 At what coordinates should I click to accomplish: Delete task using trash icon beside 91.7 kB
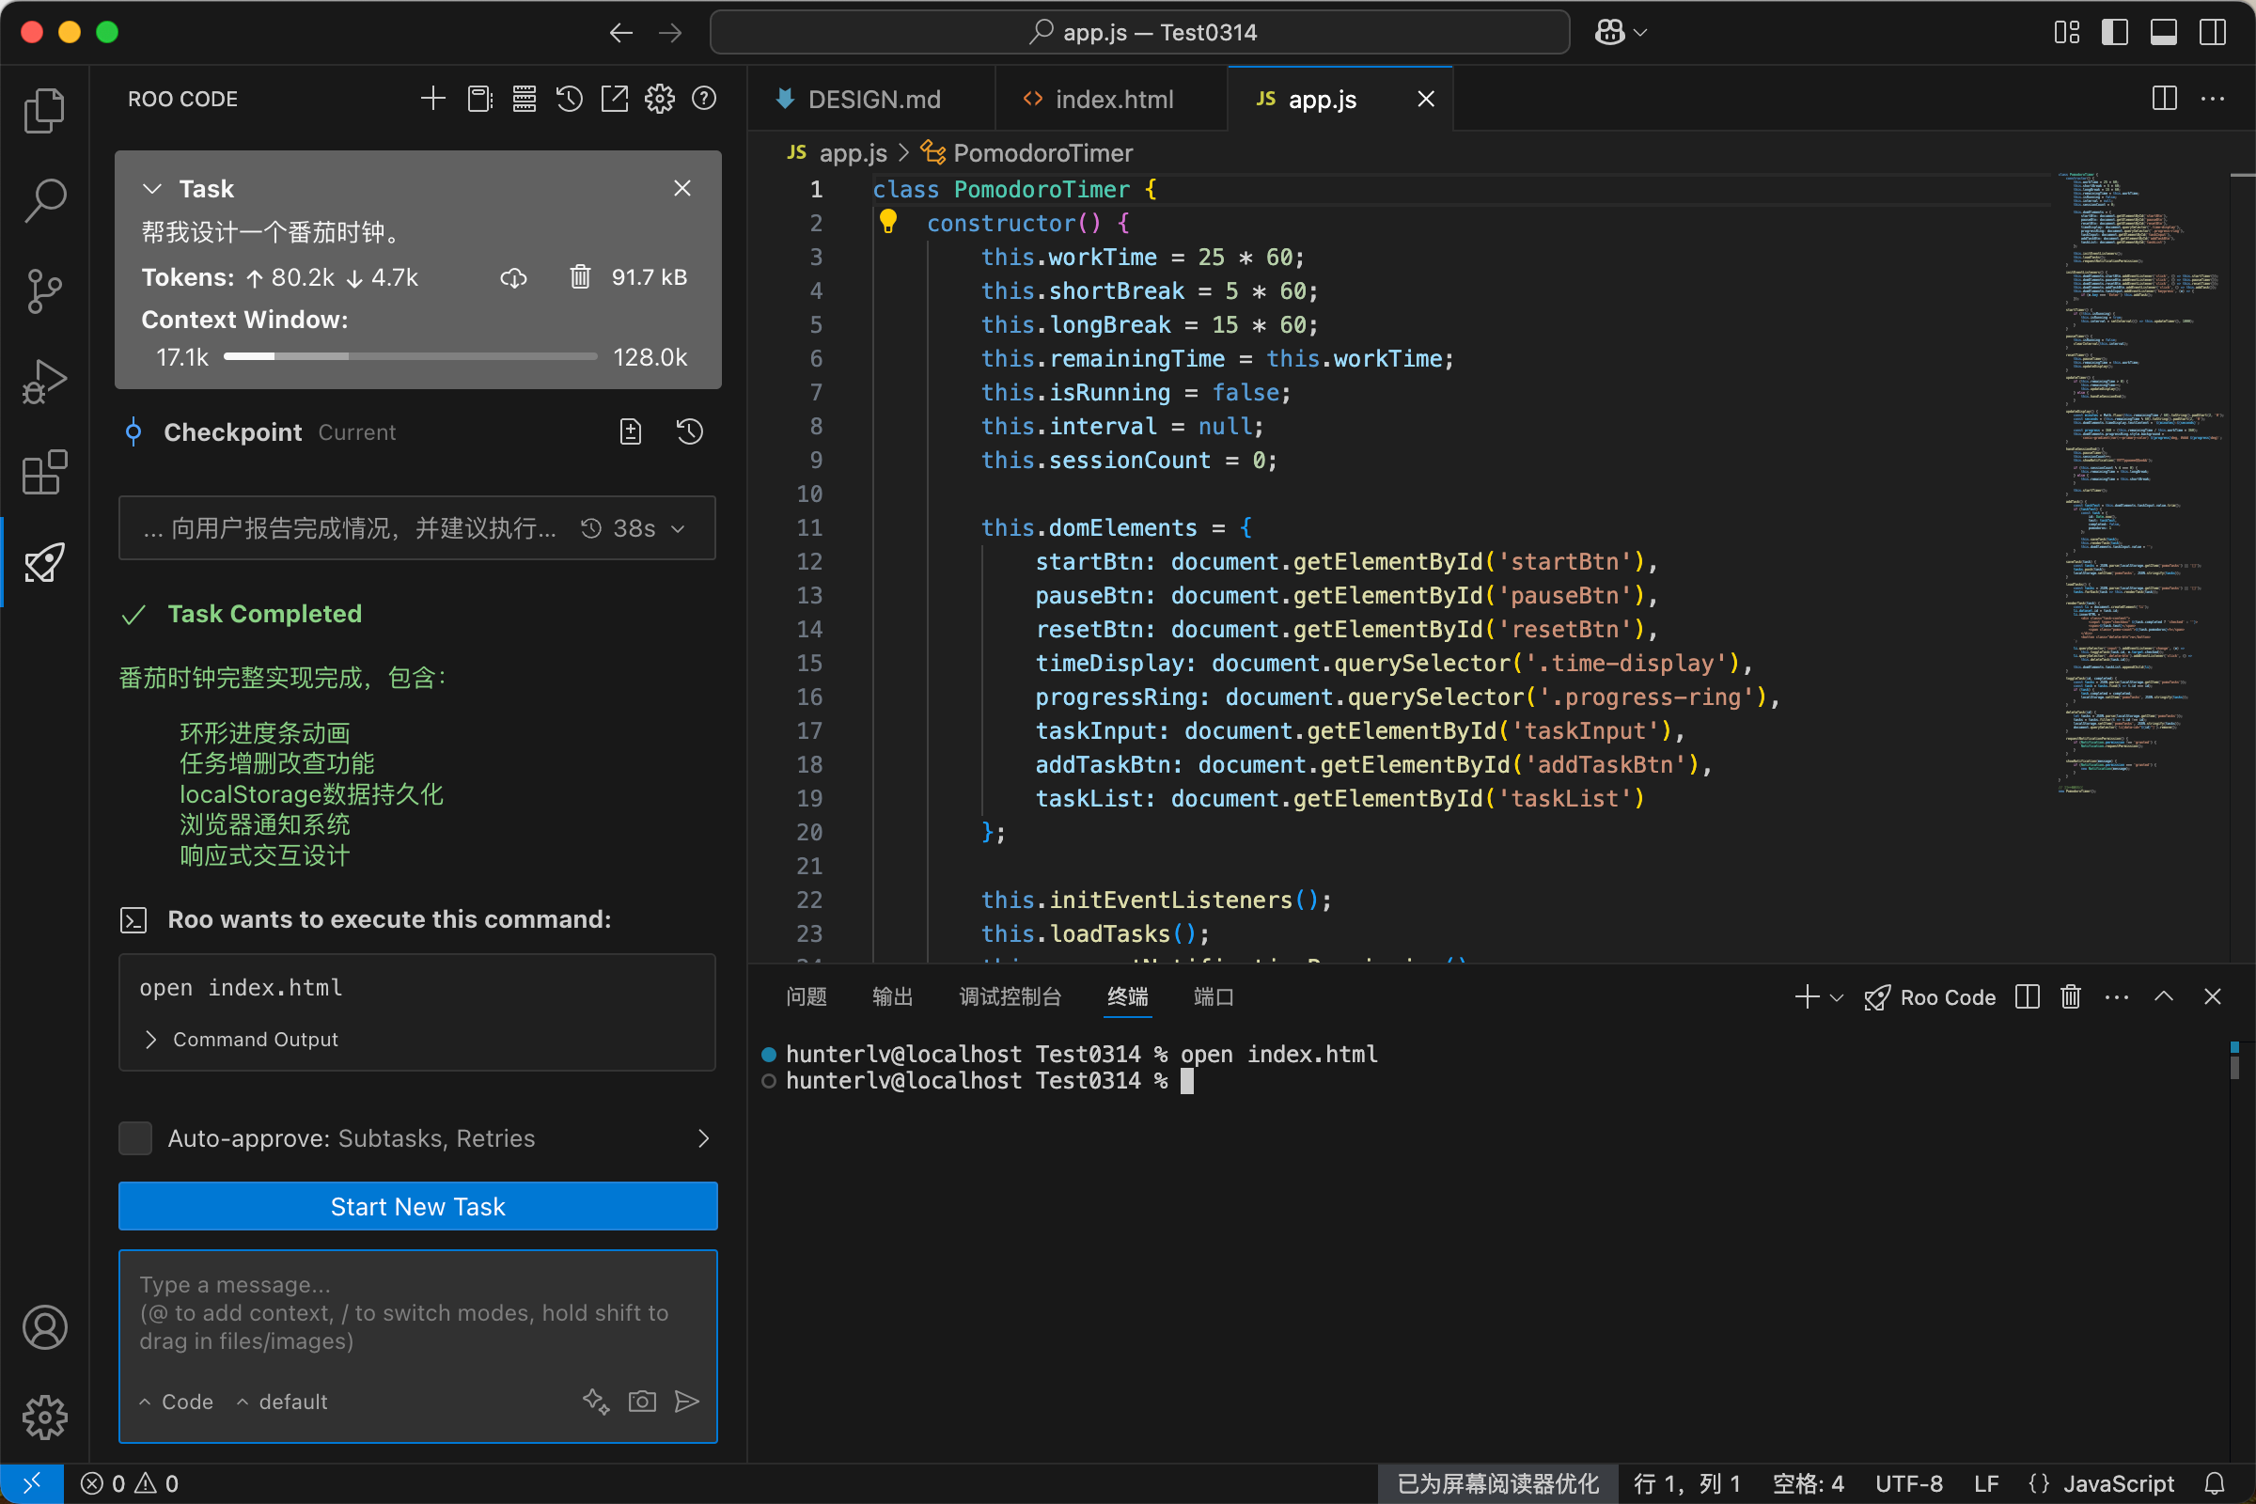tap(580, 277)
